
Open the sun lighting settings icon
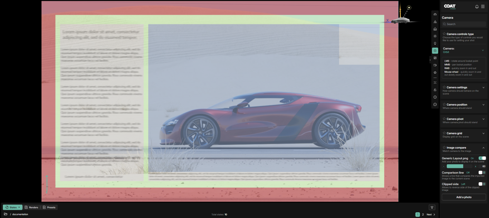pyautogui.click(x=435, y=36)
